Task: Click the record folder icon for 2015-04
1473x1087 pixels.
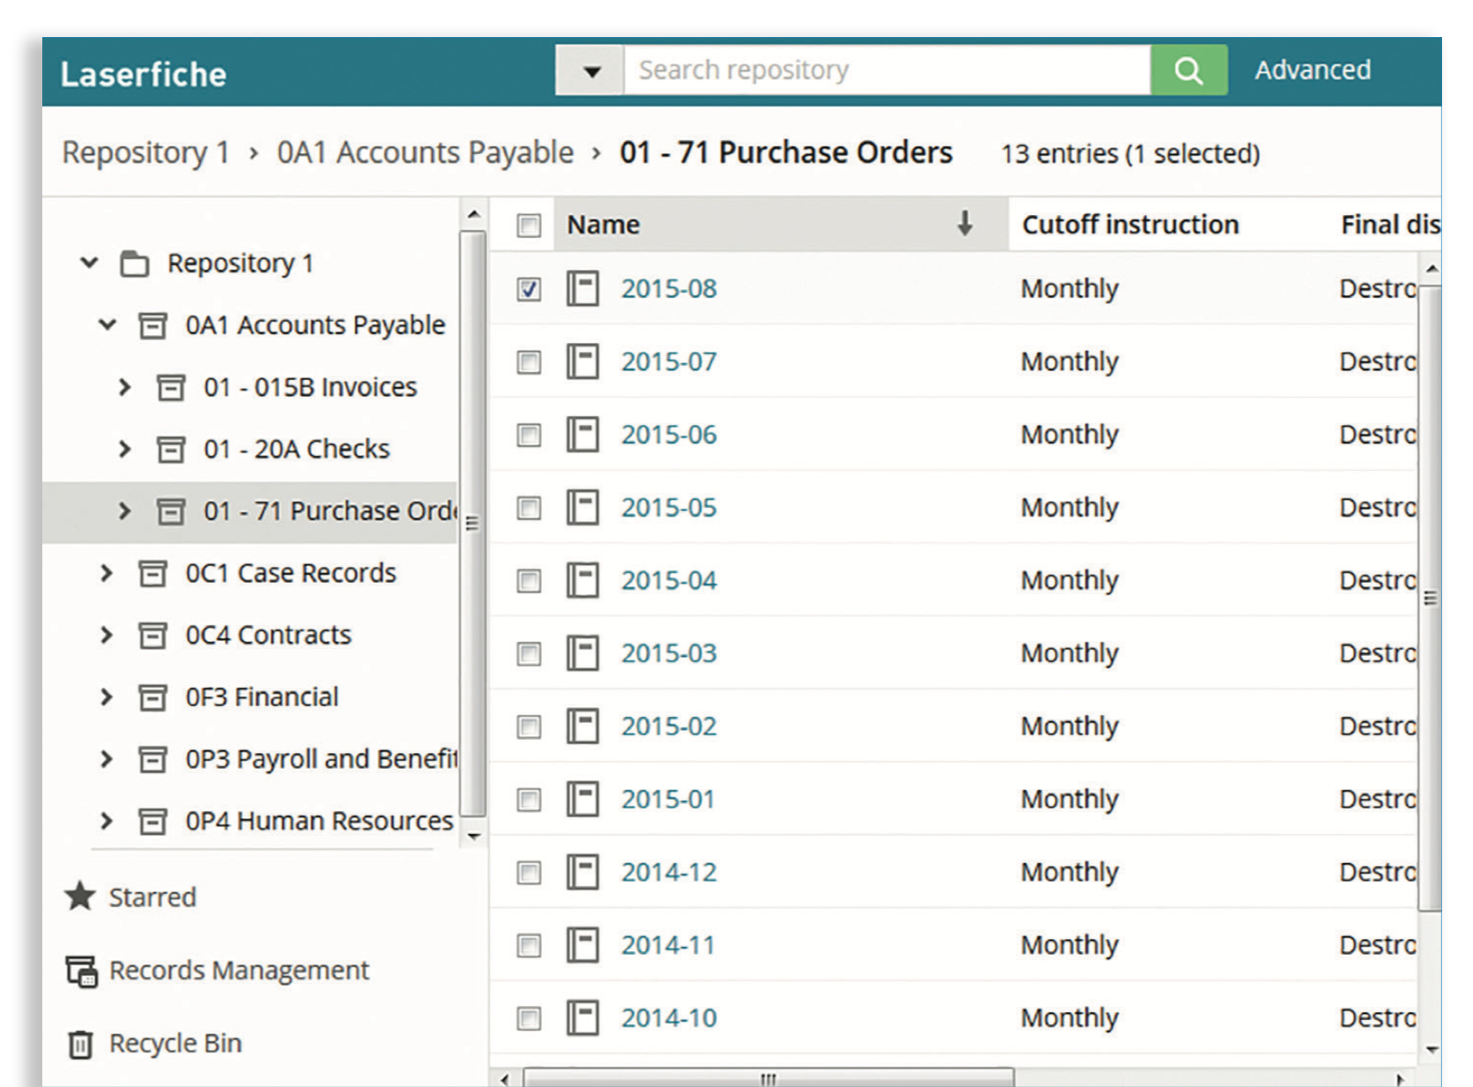Action: click(x=583, y=580)
